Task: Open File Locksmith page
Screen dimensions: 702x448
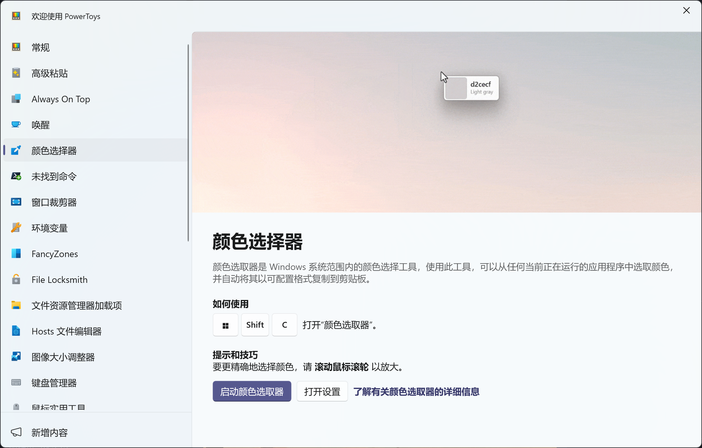Action: [x=95, y=280]
